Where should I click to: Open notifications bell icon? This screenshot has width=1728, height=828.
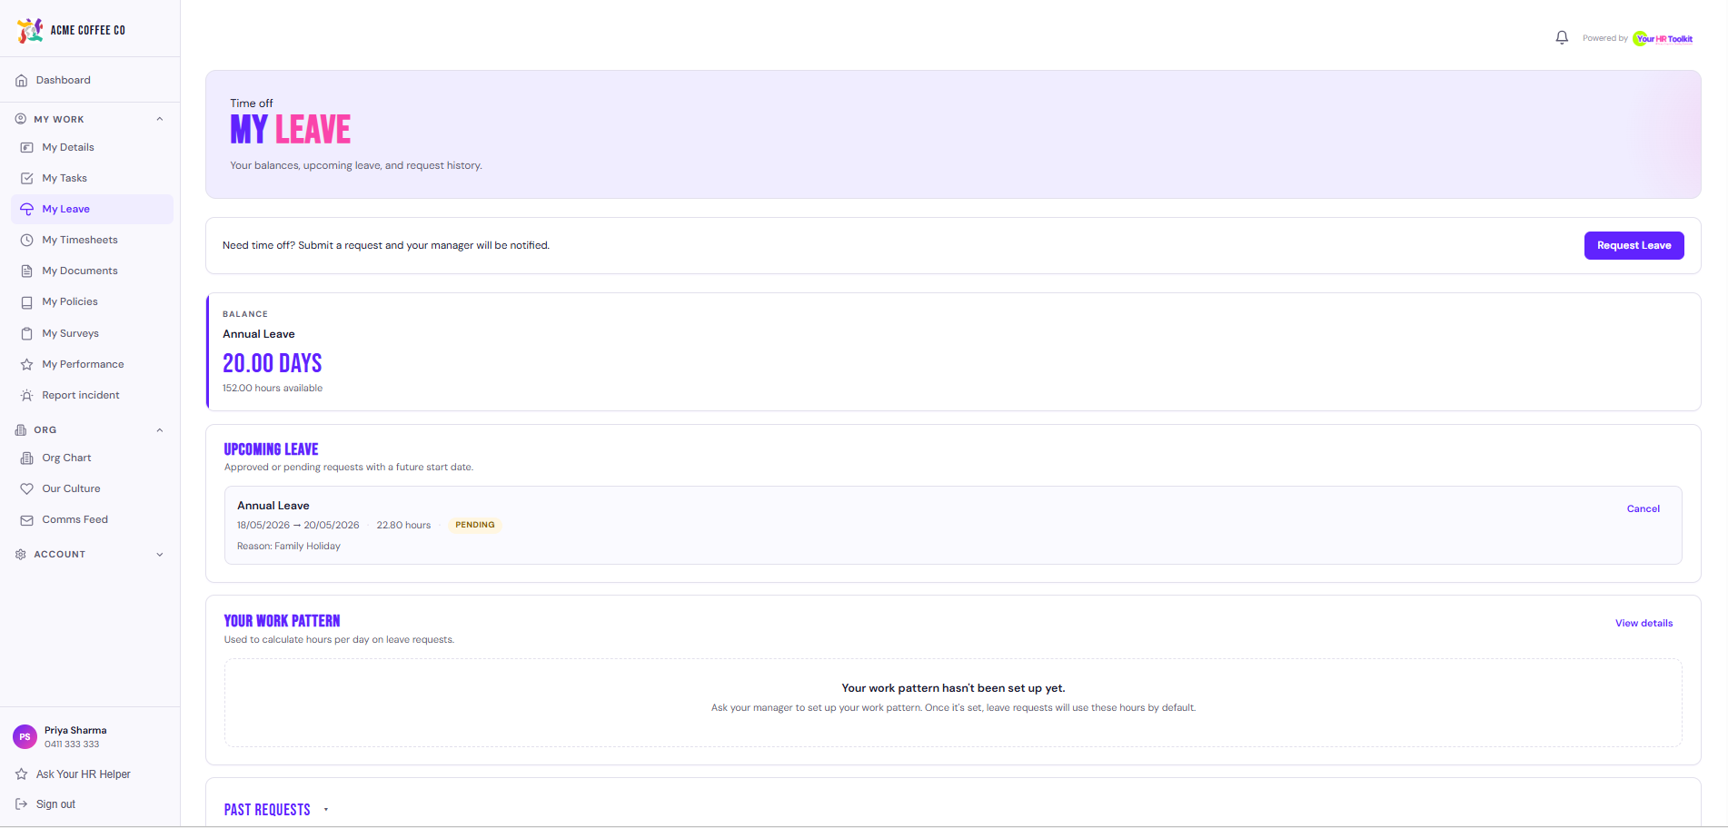click(1562, 38)
